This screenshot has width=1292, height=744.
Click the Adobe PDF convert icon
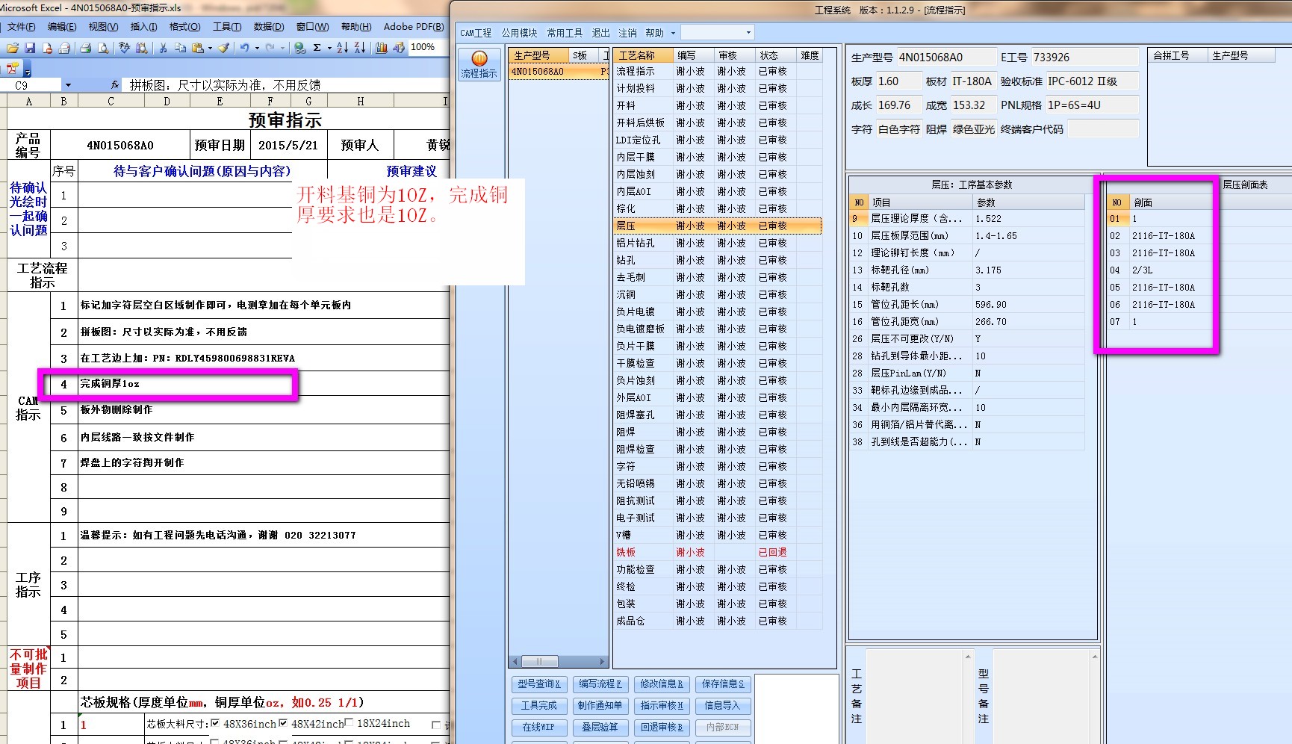coord(13,68)
